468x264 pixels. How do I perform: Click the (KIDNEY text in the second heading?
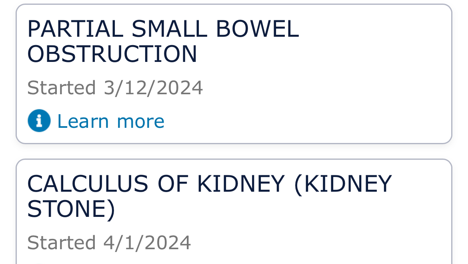pyautogui.click(x=343, y=184)
